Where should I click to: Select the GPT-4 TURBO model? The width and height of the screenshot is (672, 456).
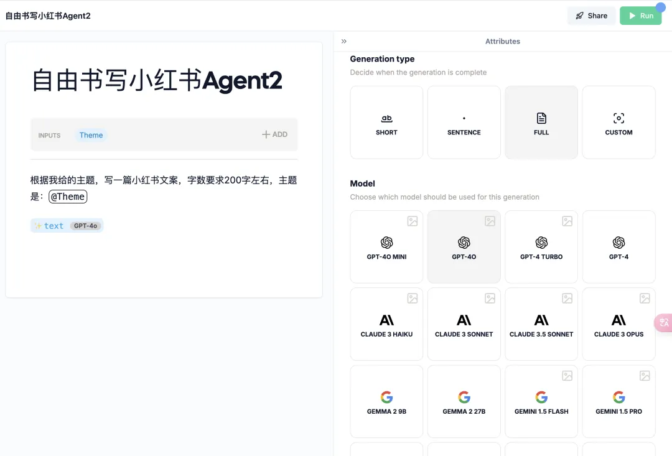tap(541, 247)
